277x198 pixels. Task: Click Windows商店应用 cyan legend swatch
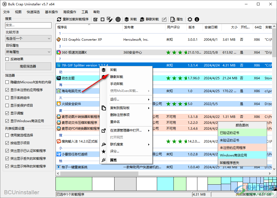click(x=242, y=155)
